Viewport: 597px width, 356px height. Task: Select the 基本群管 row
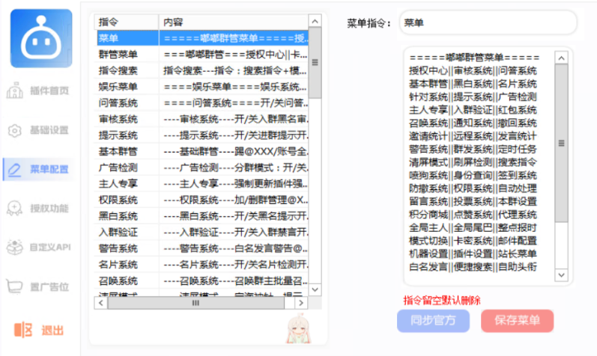click(x=201, y=151)
